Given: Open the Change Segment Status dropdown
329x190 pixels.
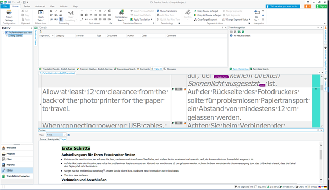Looking at the screenshot, I should [236, 20].
